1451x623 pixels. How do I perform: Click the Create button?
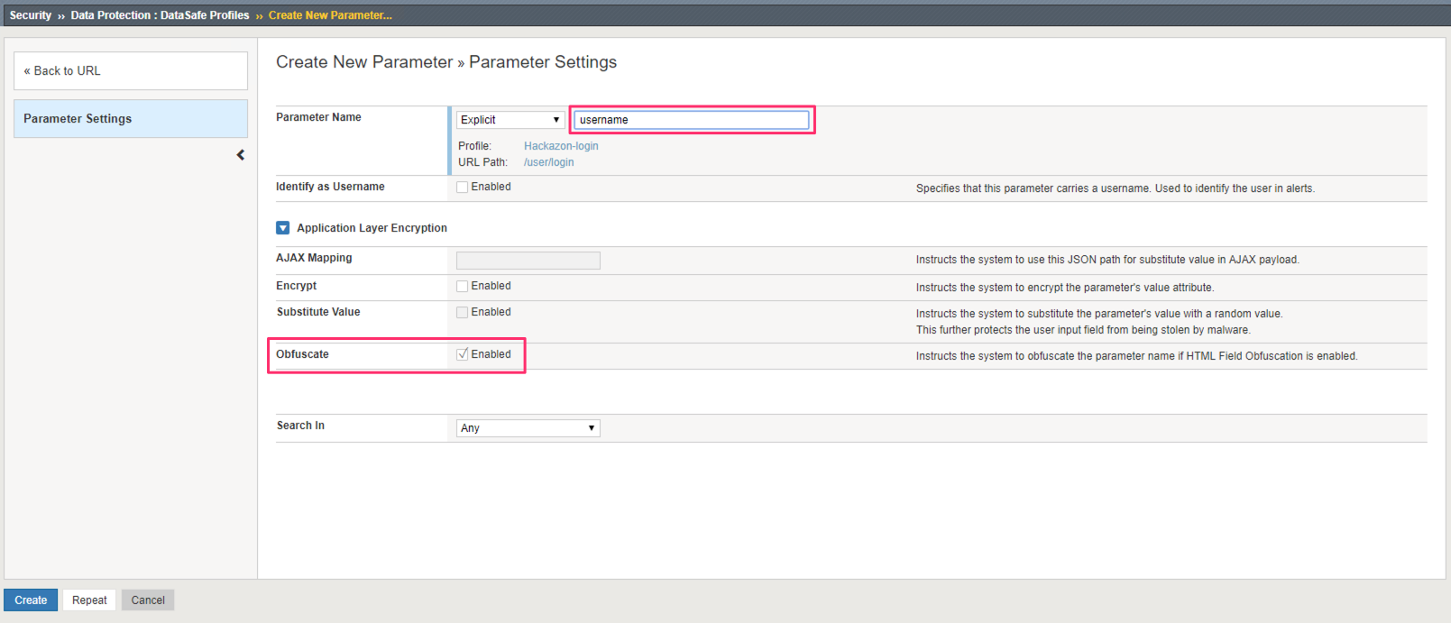31,600
